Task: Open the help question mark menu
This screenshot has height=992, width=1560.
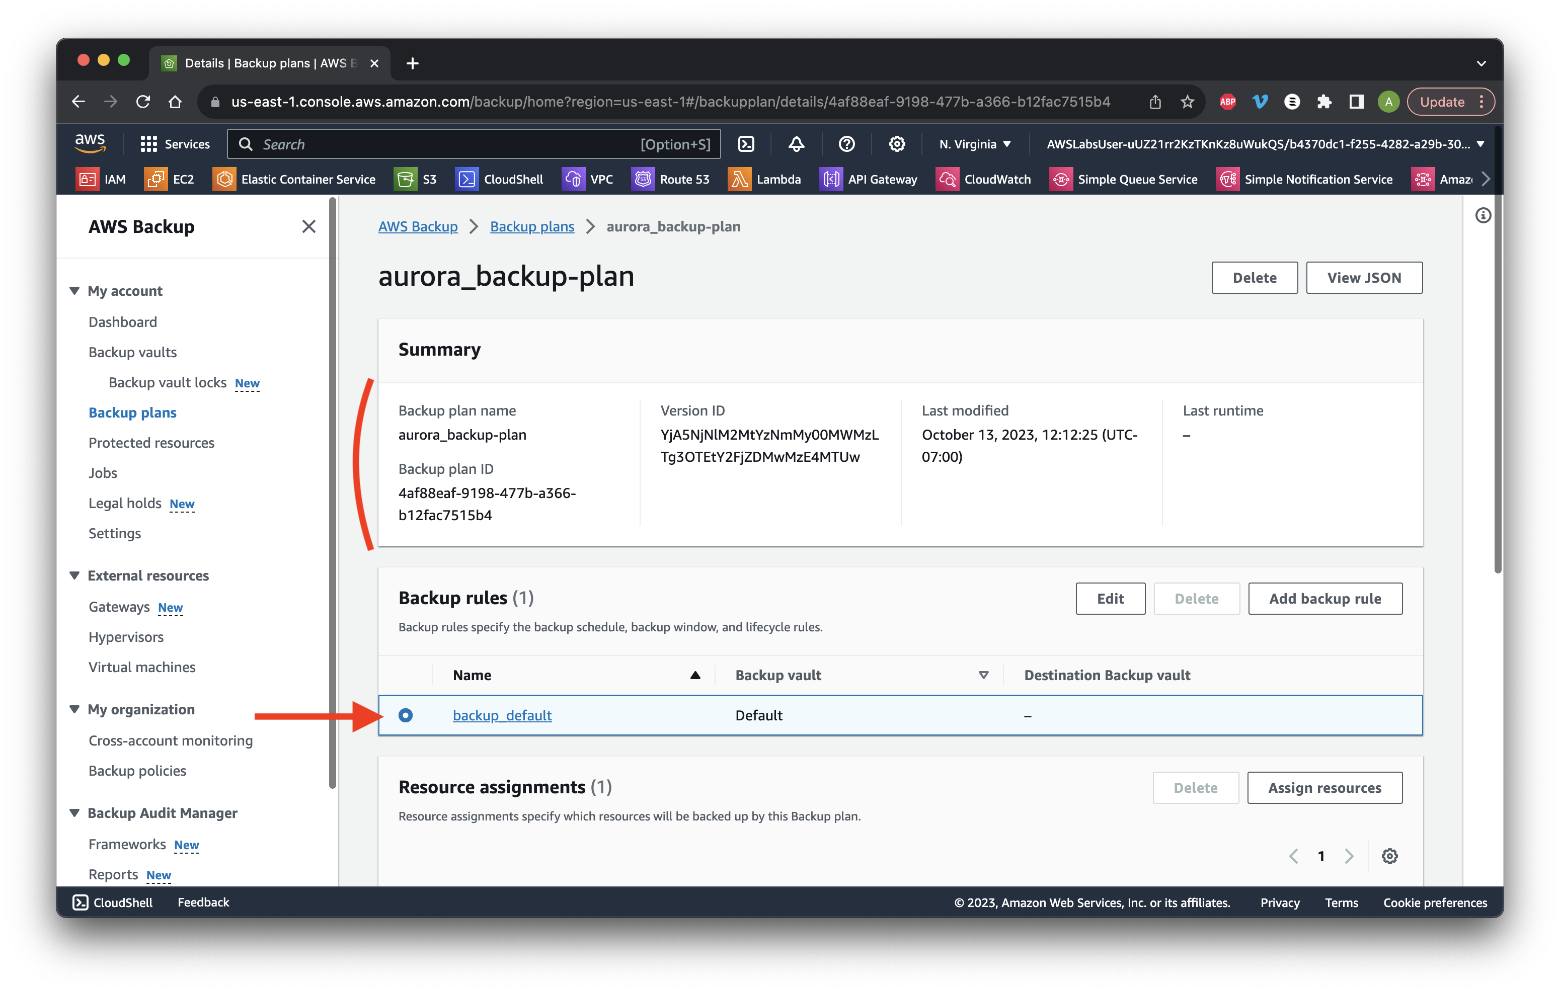Action: click(846, 144)
